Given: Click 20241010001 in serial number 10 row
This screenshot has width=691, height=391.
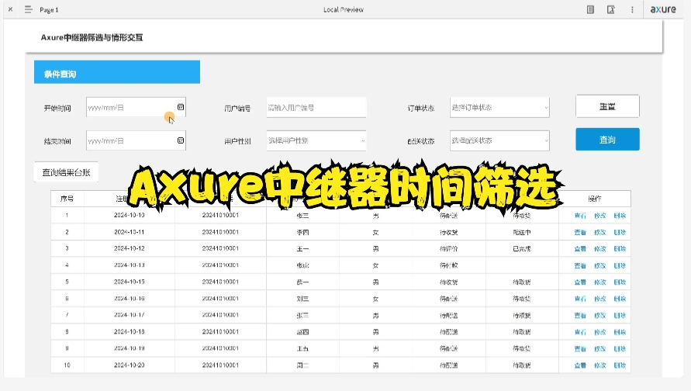Looking at the screenshot, I should click(x=220, y=365).
